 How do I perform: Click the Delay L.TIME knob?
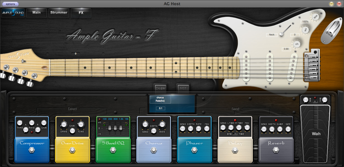click(x=231, y=128)
